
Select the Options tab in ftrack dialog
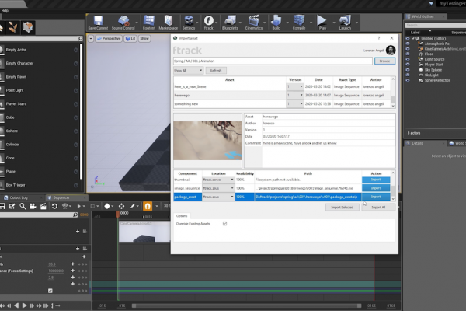click(182, 216)
